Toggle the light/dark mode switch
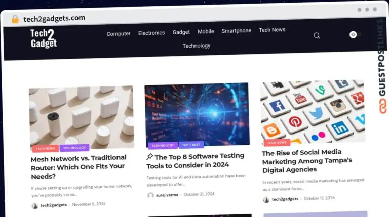 pos(355,35)
